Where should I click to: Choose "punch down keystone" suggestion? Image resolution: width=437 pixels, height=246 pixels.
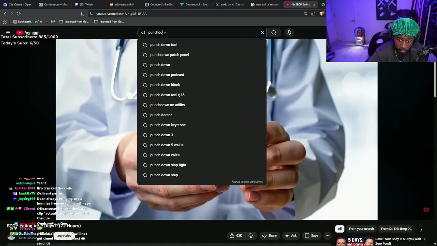pos(202,125)
